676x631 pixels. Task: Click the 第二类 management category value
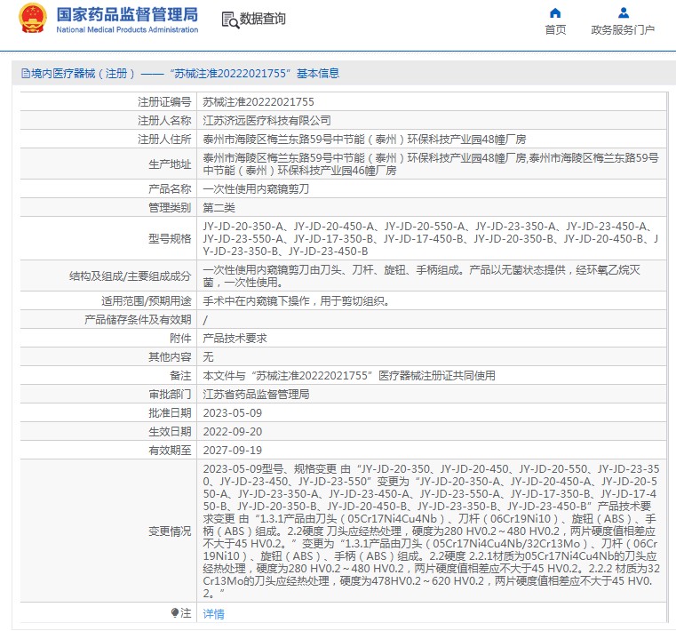(219, 207)
